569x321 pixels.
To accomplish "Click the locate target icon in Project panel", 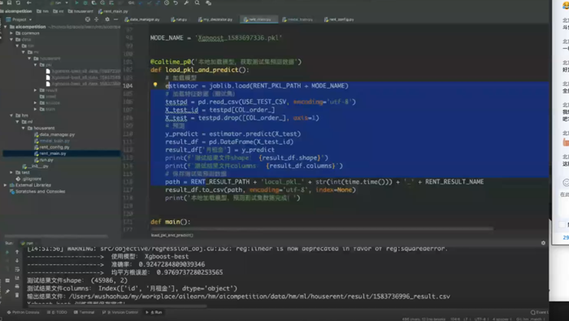I will point(88,20).
